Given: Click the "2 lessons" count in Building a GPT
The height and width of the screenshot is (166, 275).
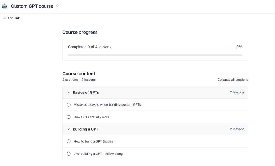Looking at the screenshot, I should pos(237,129).
